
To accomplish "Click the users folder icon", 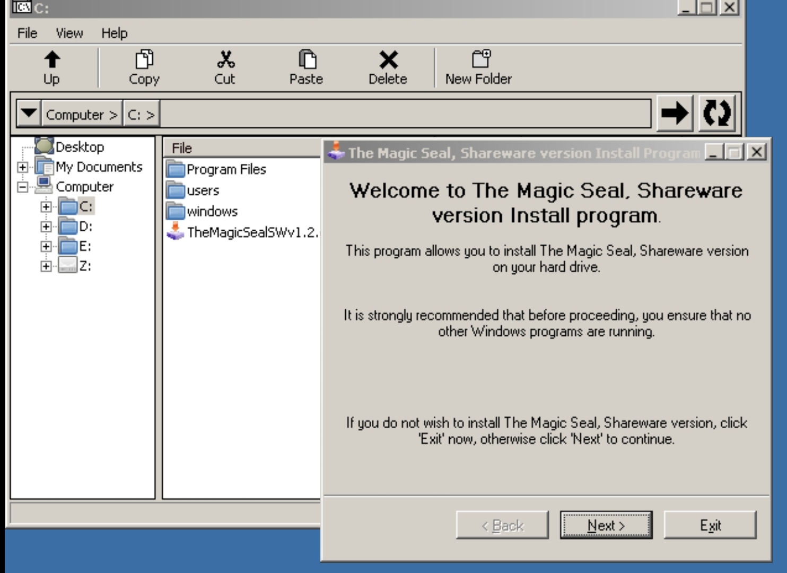I will 176,190.
